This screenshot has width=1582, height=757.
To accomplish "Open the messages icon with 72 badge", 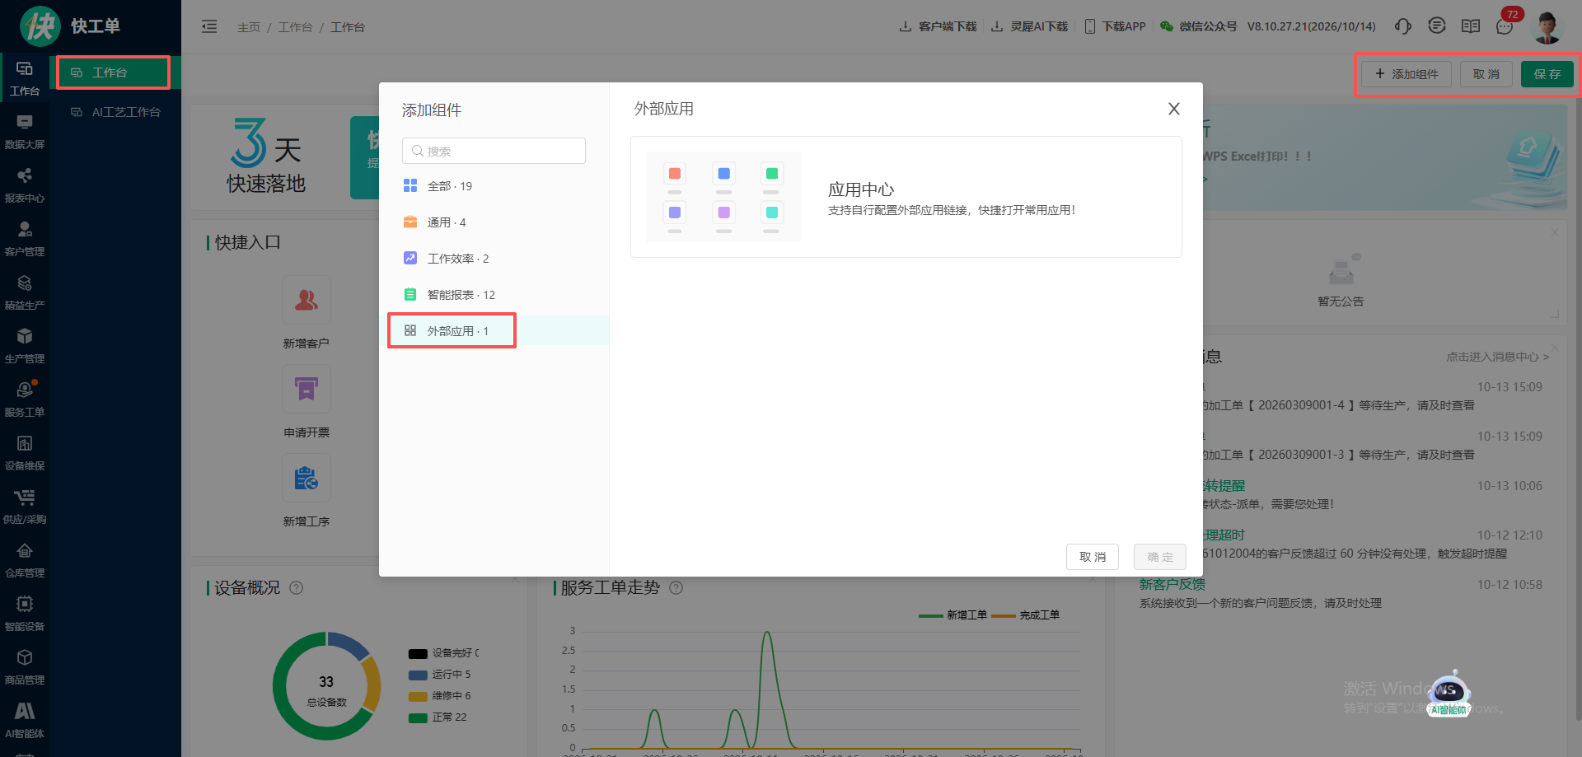I will point(1505,26).
